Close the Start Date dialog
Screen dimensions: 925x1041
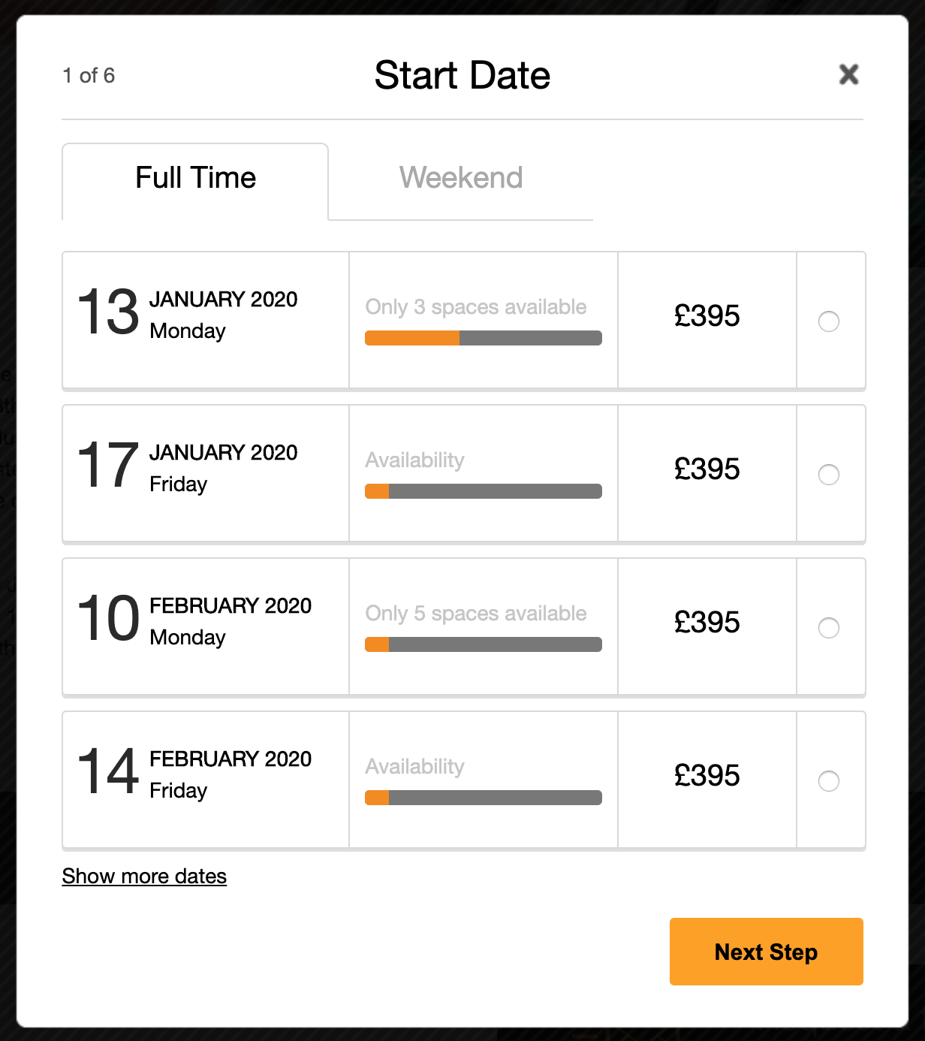coord(848,74)
